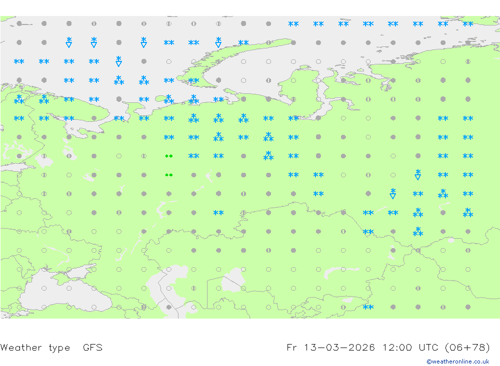
Task: Open the weatheronline.co.uk copyright link
Action: point(458,362)
